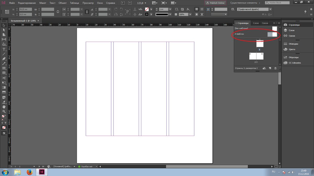The image size is (314, 176).
Task: Select the А-Шаблон master row
Action: point(256,34)
